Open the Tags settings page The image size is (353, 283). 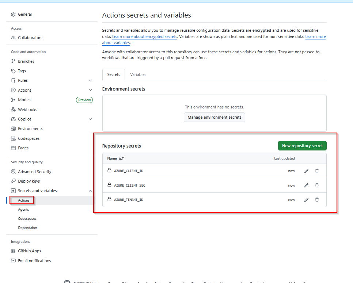pyautogui.click(x=22, y=71)
